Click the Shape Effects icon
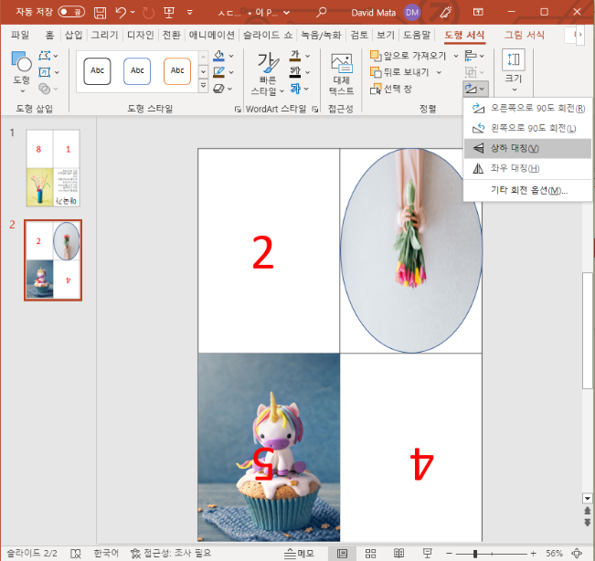The height and width of the screenshot is (561, 595). point(218,89)
